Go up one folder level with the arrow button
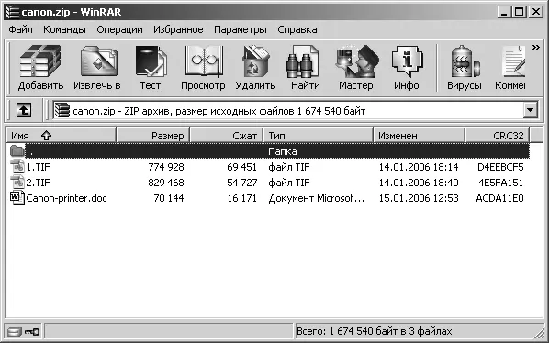The image size is (549, 343). (x=24, y=110)
